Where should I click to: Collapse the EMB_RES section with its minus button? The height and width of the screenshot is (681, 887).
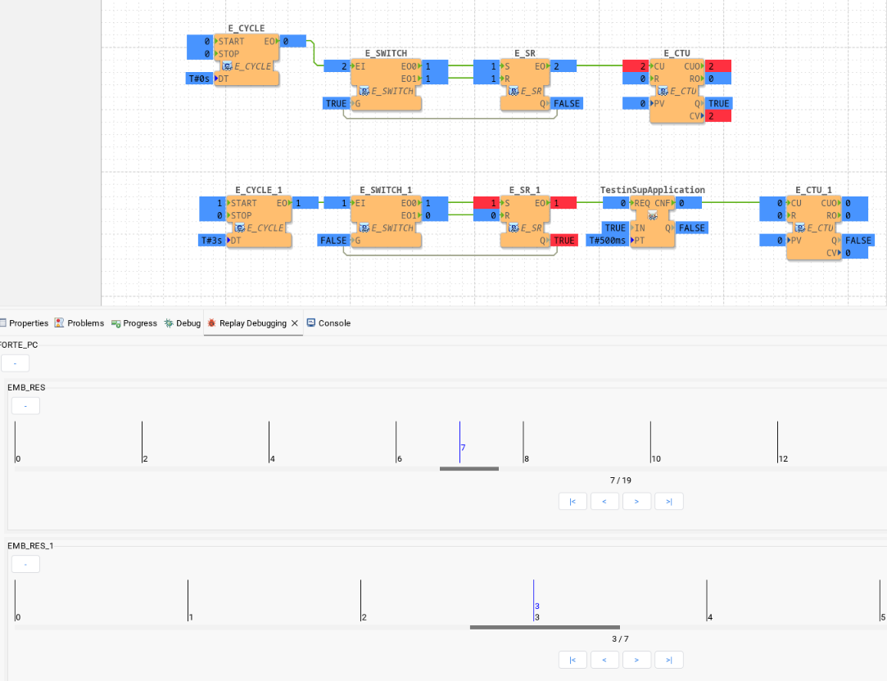(25, 405)
